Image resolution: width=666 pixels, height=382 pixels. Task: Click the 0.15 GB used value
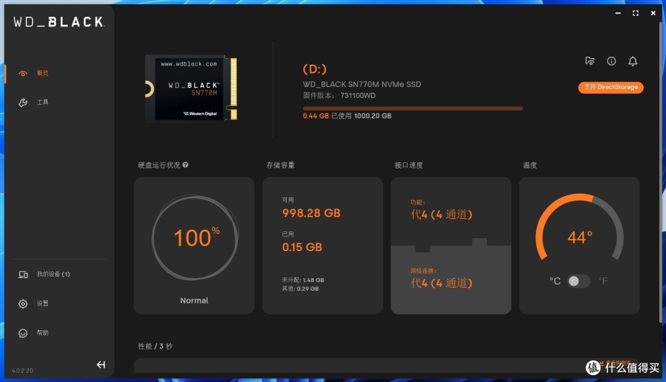pos(302,247)
